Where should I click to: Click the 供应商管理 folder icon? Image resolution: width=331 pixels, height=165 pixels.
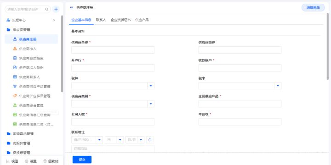point(8,30)
